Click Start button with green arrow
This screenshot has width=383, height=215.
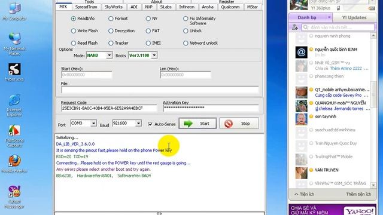[x=197, y=124]
